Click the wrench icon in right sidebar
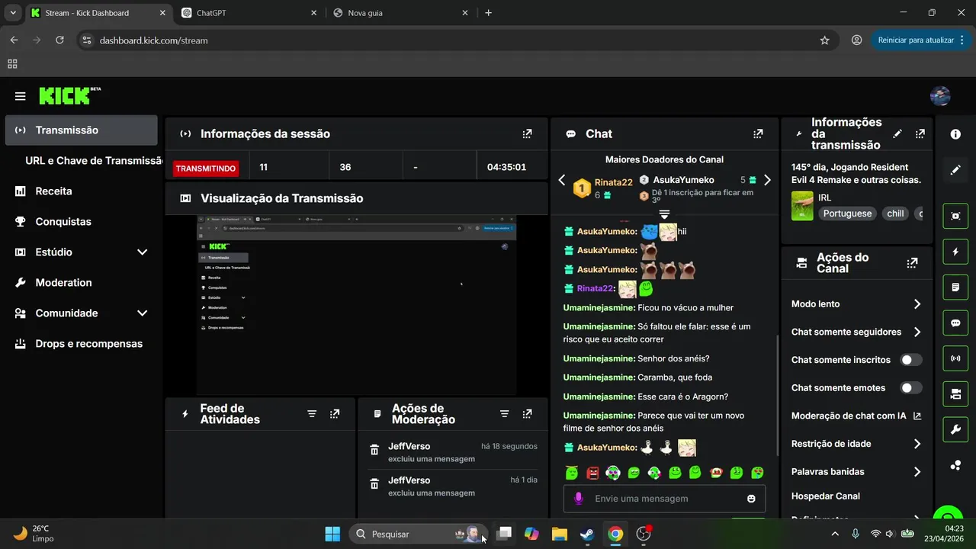This screenshot has height=549, width=976. (955, 430)
